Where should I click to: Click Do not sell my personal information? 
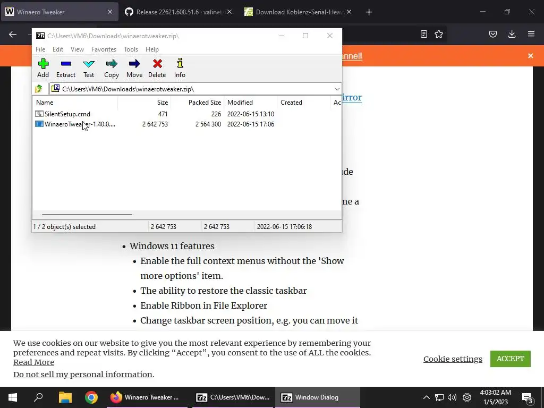(82, 375)
